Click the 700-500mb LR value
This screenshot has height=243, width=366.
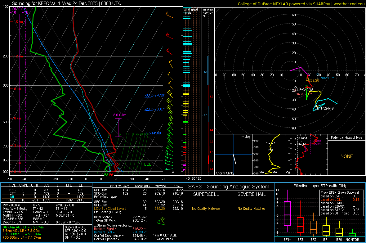click(x=22, y=237)
